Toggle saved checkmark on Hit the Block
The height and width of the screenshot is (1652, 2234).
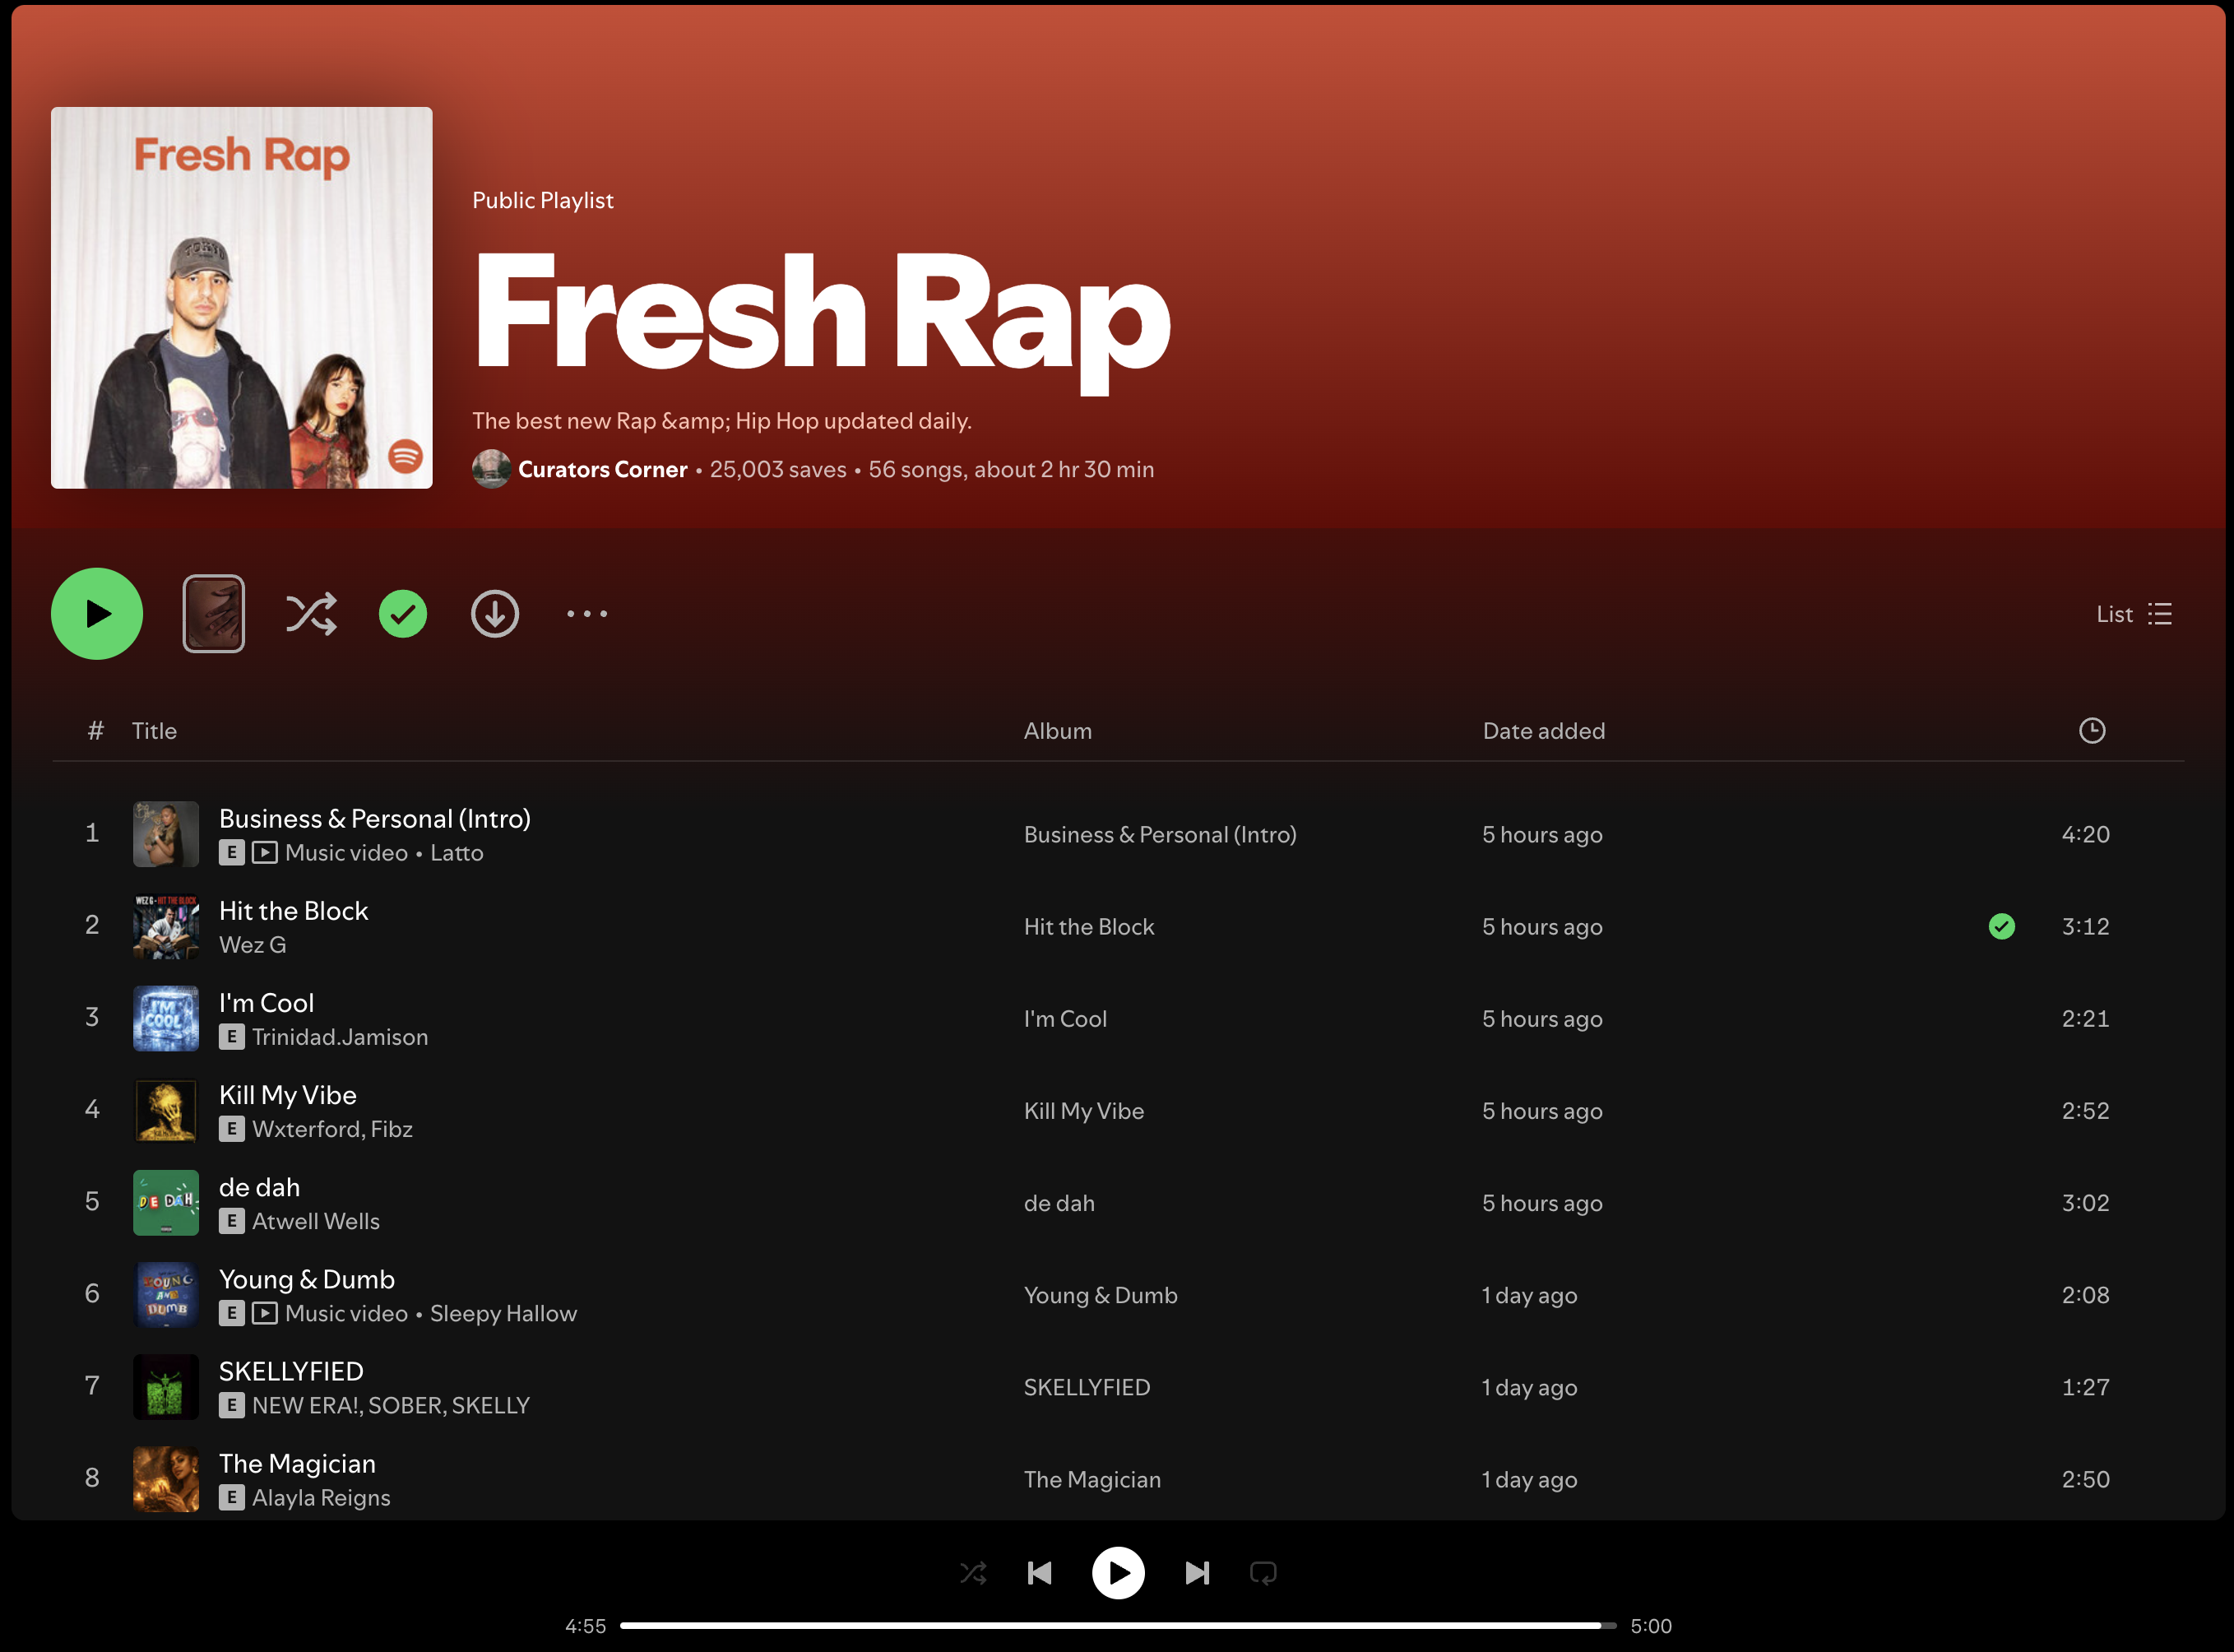tap(2002, 927)
